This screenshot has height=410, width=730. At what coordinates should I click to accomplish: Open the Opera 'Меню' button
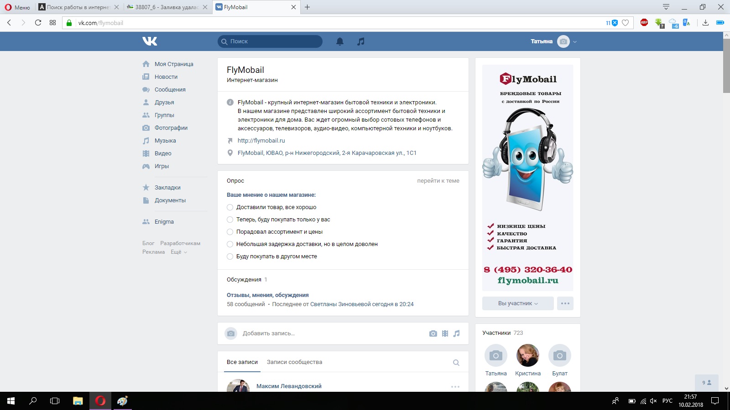coord(17,7)
